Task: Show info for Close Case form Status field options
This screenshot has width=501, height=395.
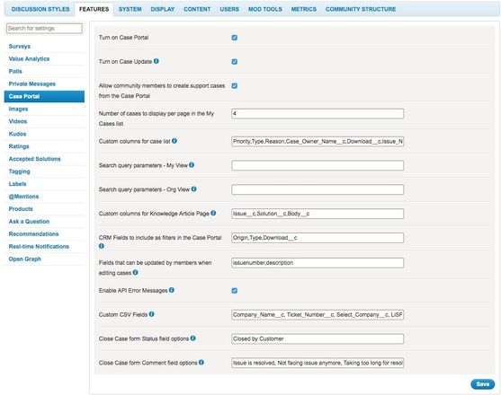Action: click(x=193, y=338)
